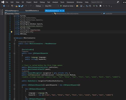Open the Navigate Backward history dropdown arrow

[x=6, y=6]
